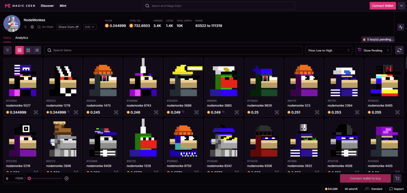Image resolution: width=407 pixels, height=193 pixels.
Task: Click the Bitcoin price $42,886 indicator
Action: click(x=332, y=189)
